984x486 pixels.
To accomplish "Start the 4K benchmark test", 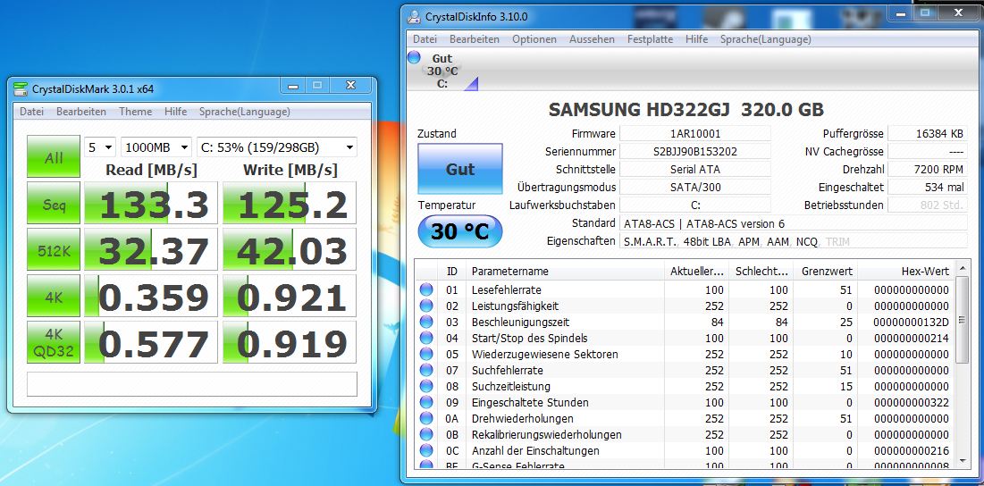I will [54, 296].
